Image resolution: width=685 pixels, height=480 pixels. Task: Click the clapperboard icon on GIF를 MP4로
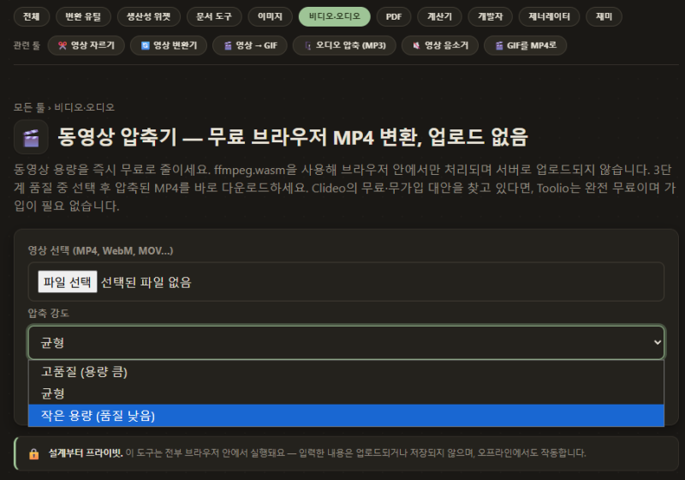point(499,45)
